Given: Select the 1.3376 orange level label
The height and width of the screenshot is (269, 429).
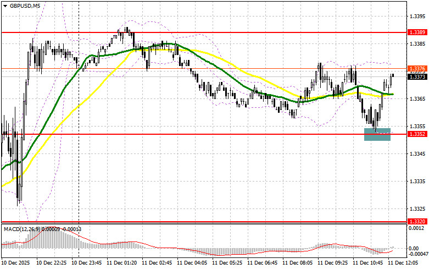Looking at the screenshot, I should tap(417, 68).
